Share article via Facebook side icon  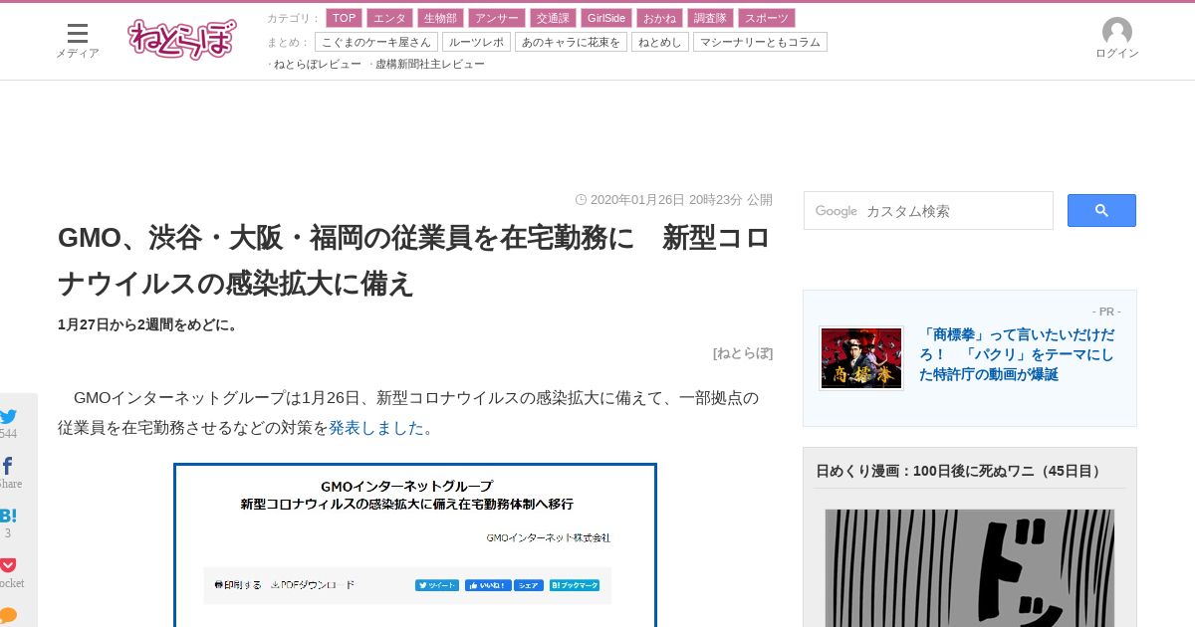[x=8, y=466]
